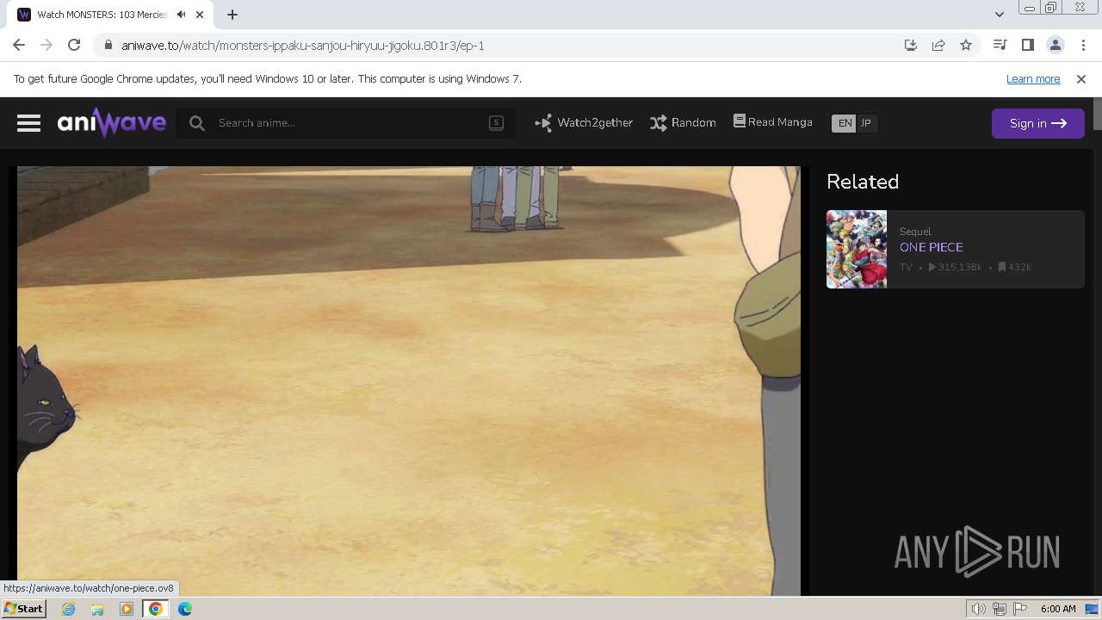Open system volume tray icon
Image resolution: width=1102 pixels, height=620 pixels.
click(x=978, y=609)
